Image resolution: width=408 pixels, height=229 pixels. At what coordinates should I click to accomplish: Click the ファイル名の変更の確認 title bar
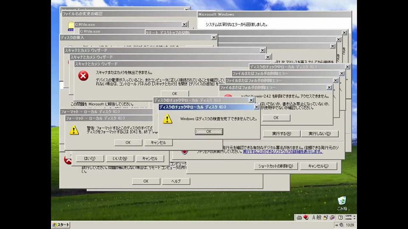(x=129, y=14)
